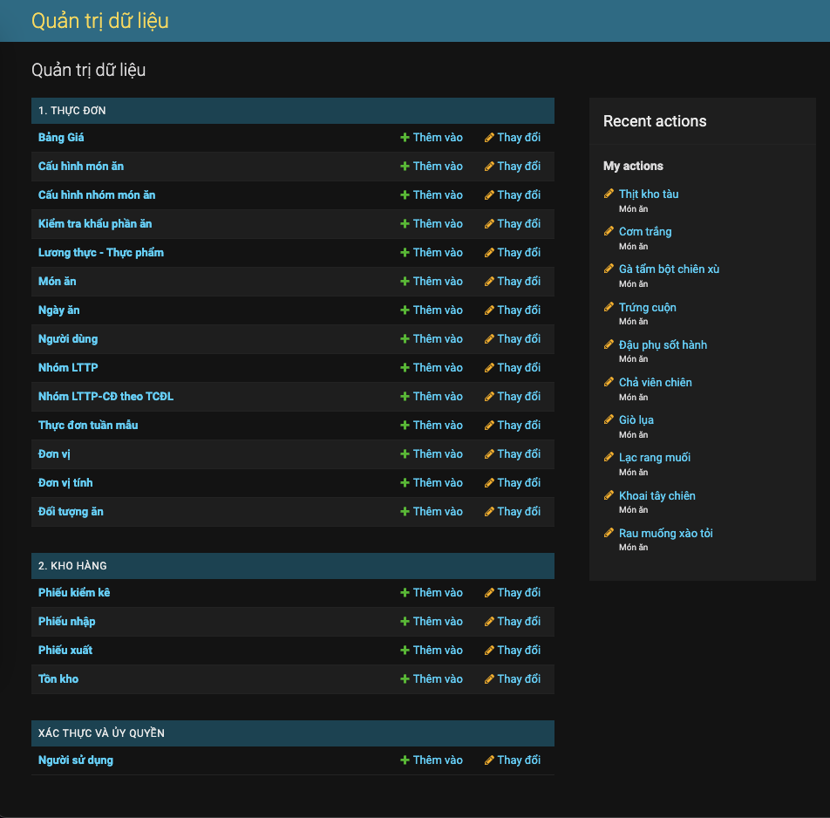The image size is (830, 818).
Task: Click the pencil icon beside Người sử dụng
Action: pos(488,760)
